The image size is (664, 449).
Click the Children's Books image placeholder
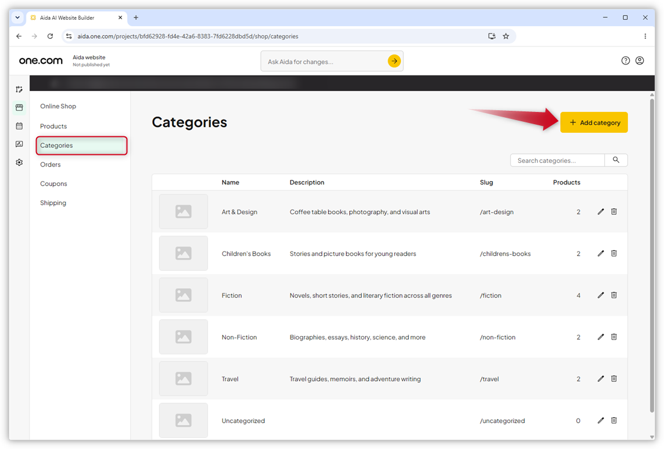[x=184, y=254]
